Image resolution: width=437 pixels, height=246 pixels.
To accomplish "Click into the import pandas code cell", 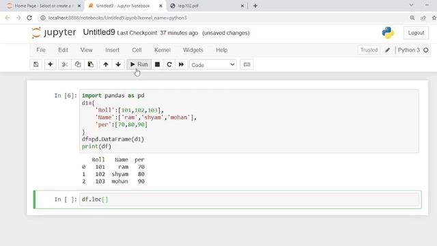I will tap(249, 121).
